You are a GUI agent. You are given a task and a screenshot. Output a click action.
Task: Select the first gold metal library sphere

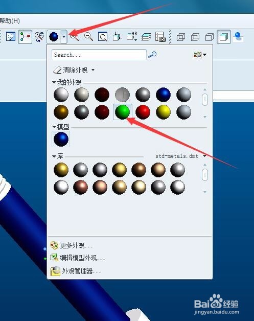coord(61,170)
